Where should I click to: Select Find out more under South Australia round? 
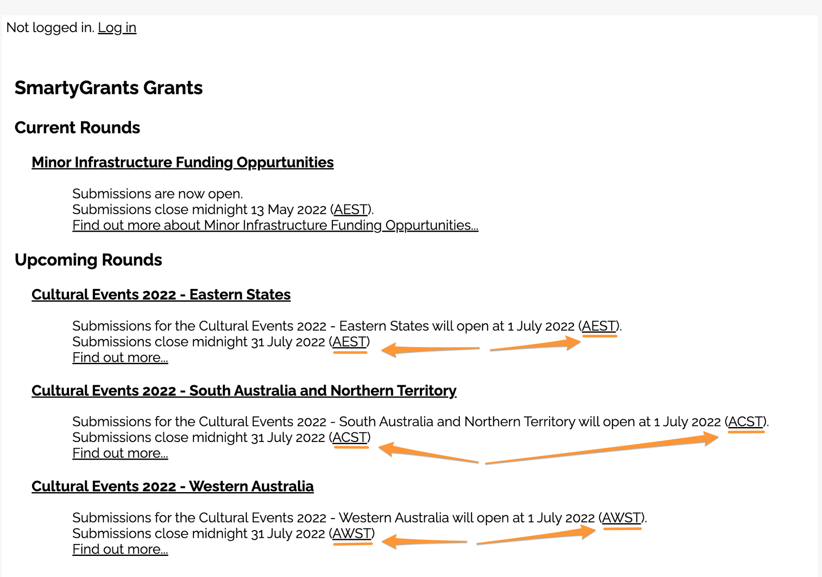[120, 453]
